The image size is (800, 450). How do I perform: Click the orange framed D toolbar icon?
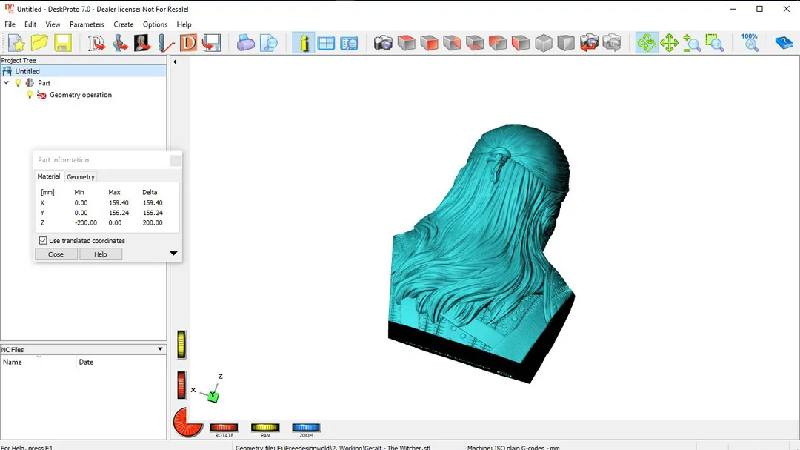click(188, 43)
